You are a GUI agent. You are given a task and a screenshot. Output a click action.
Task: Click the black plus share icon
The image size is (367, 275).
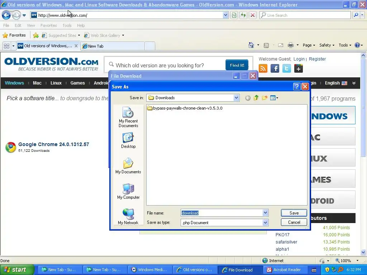tap(299, 68)
